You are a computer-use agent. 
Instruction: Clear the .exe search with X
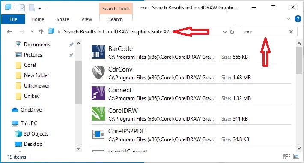291,32
